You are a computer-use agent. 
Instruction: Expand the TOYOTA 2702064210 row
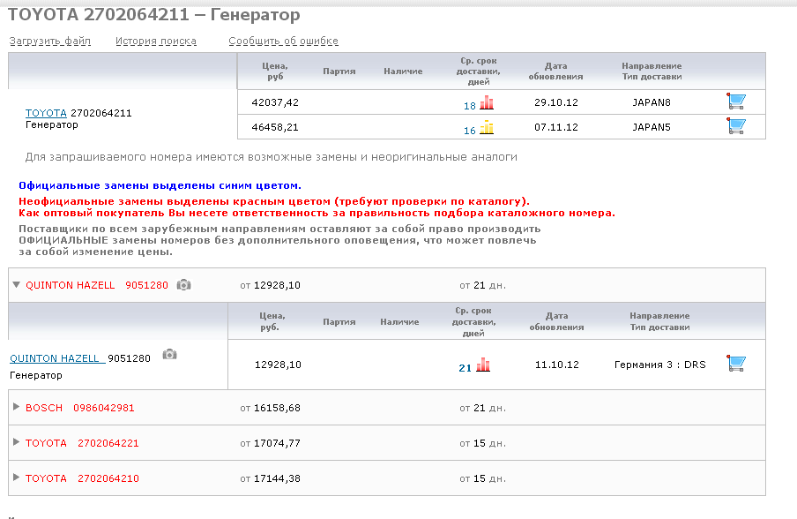click(17, 478)
